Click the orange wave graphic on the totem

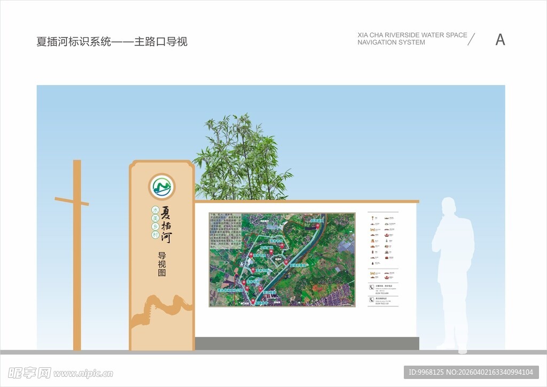[x=160, y=307]
